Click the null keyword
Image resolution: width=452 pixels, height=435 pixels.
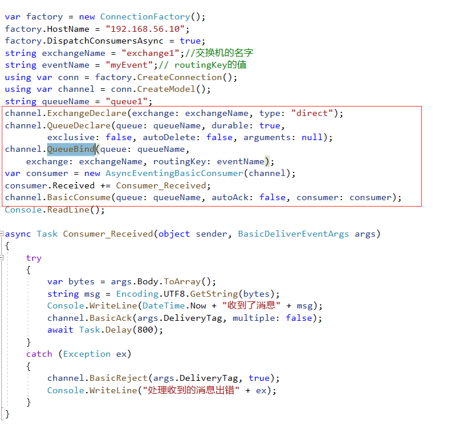coord(312,137)
